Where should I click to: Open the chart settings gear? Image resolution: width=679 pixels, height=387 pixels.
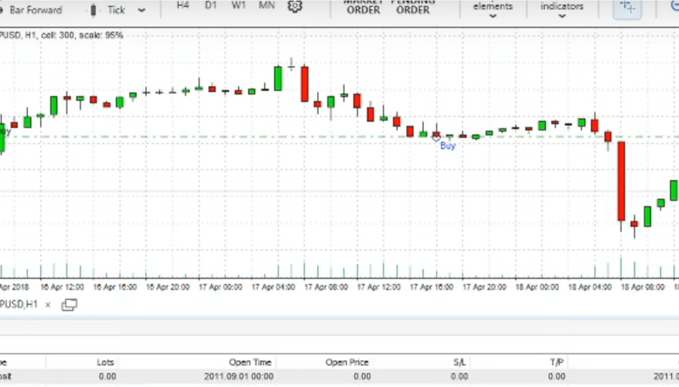pos(295,7)
